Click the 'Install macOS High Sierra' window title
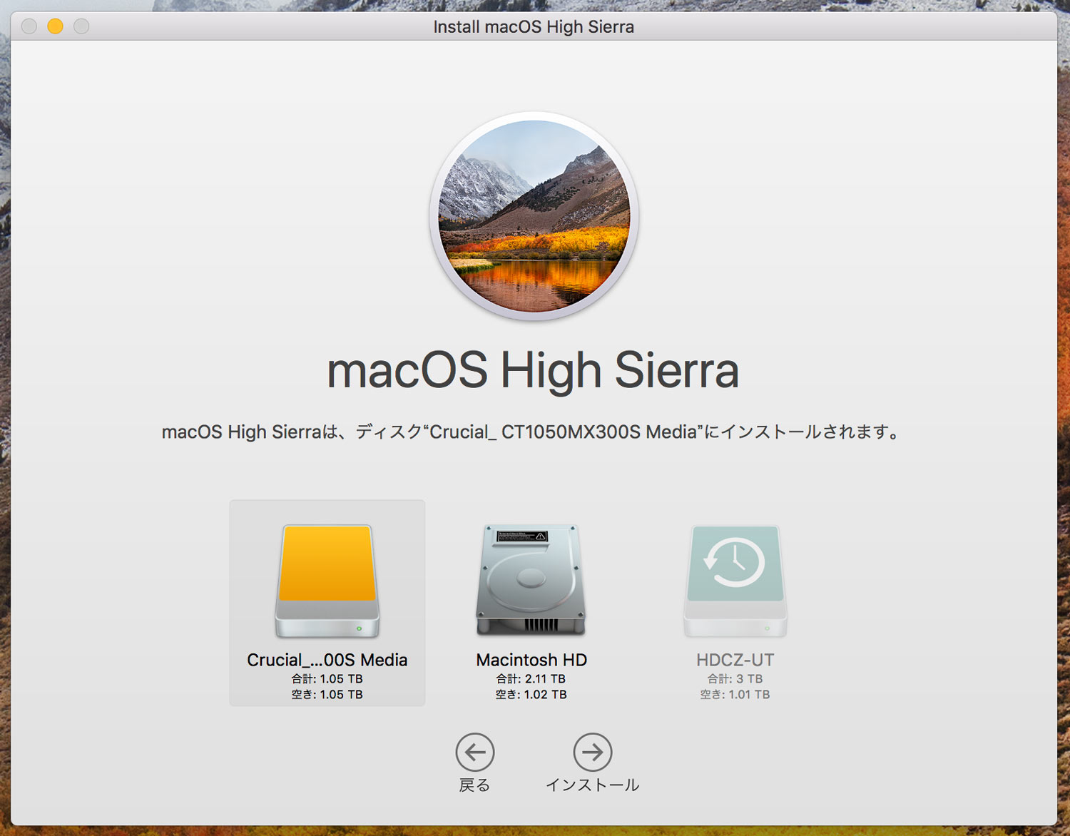Screen dimensions: 1070x836 click(534, 27)
